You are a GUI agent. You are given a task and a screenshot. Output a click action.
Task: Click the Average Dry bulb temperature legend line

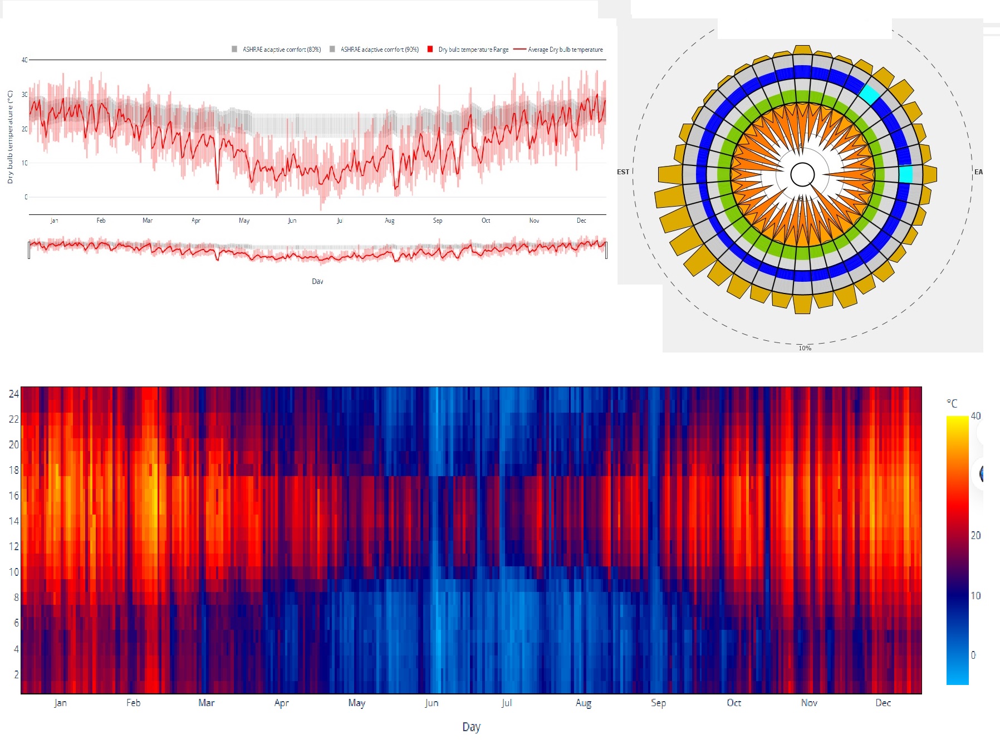pyautogui.click(x=559, y=50)
